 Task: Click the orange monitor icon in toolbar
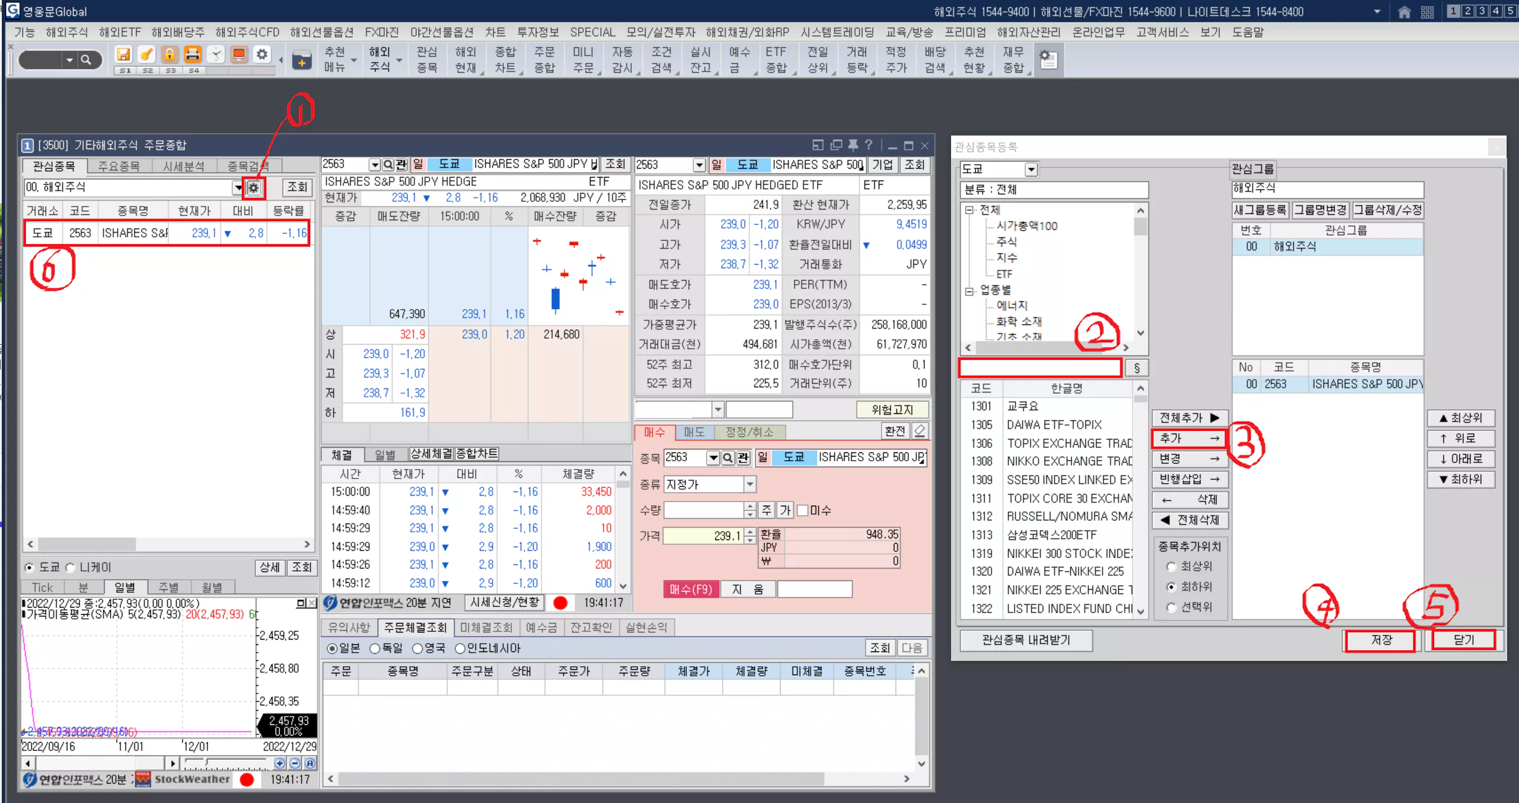[239, 55]
